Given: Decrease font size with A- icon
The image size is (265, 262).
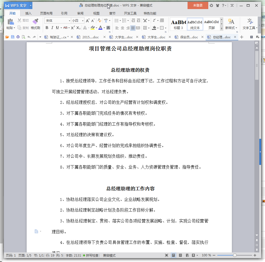Looking at the screenshot, I should (x=93, y=21).
